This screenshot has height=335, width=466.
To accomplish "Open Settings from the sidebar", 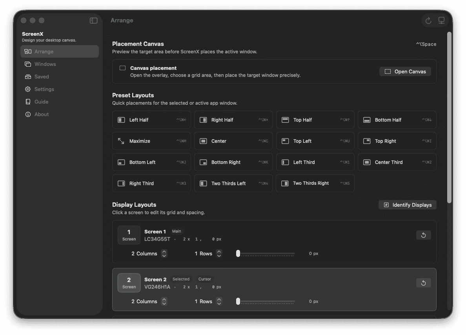I will (60, 89).
